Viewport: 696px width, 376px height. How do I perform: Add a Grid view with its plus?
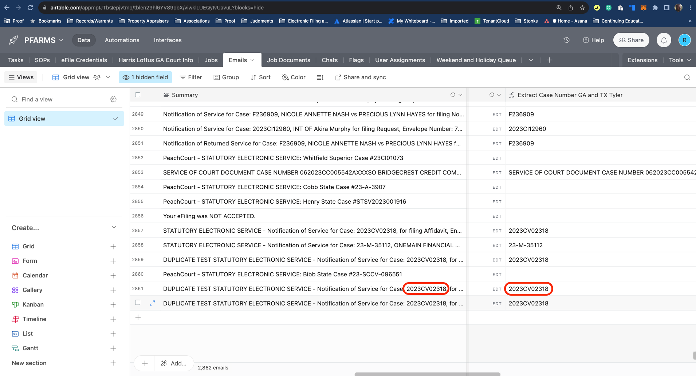point(113,247)
